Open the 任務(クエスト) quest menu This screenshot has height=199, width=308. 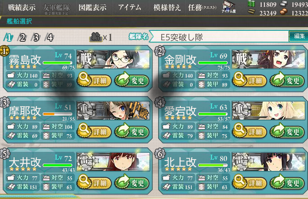tap(202, 8)
